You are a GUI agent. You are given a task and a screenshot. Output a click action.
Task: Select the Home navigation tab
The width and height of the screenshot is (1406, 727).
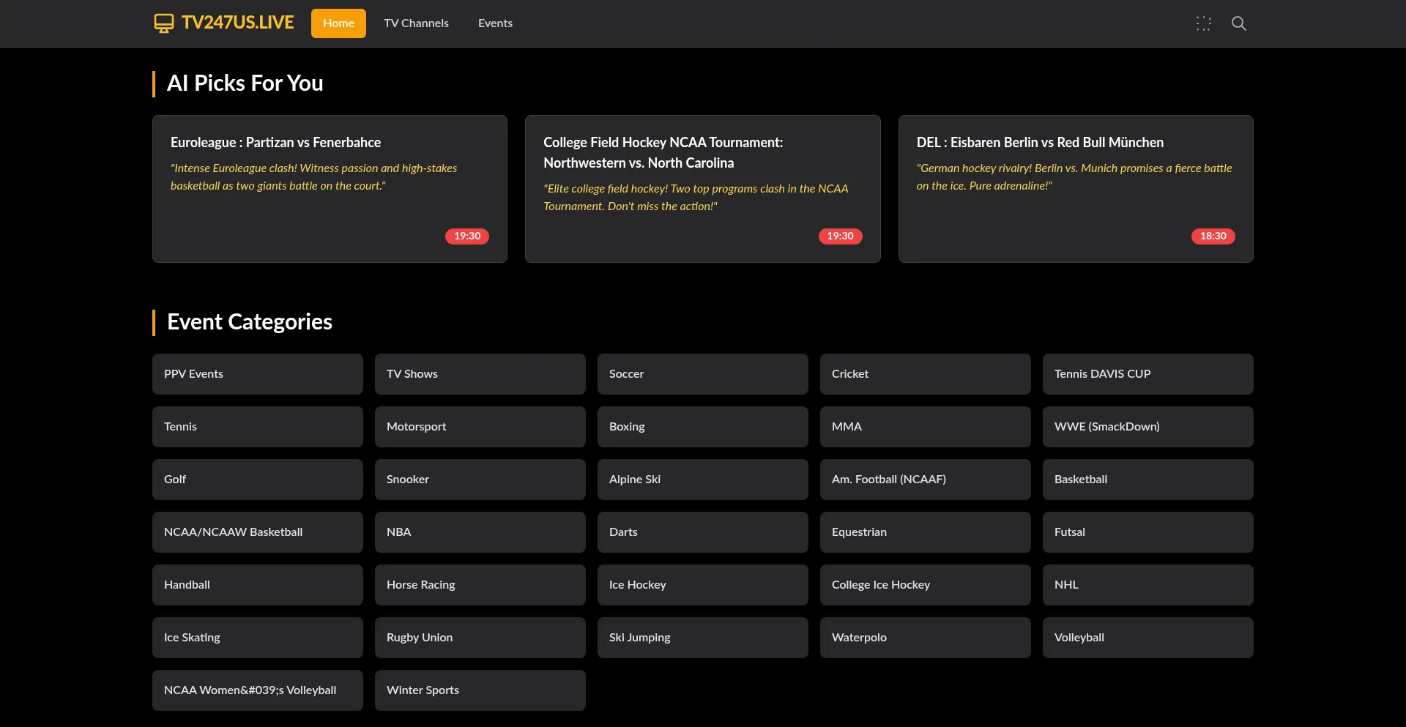(x=338, y=23)
